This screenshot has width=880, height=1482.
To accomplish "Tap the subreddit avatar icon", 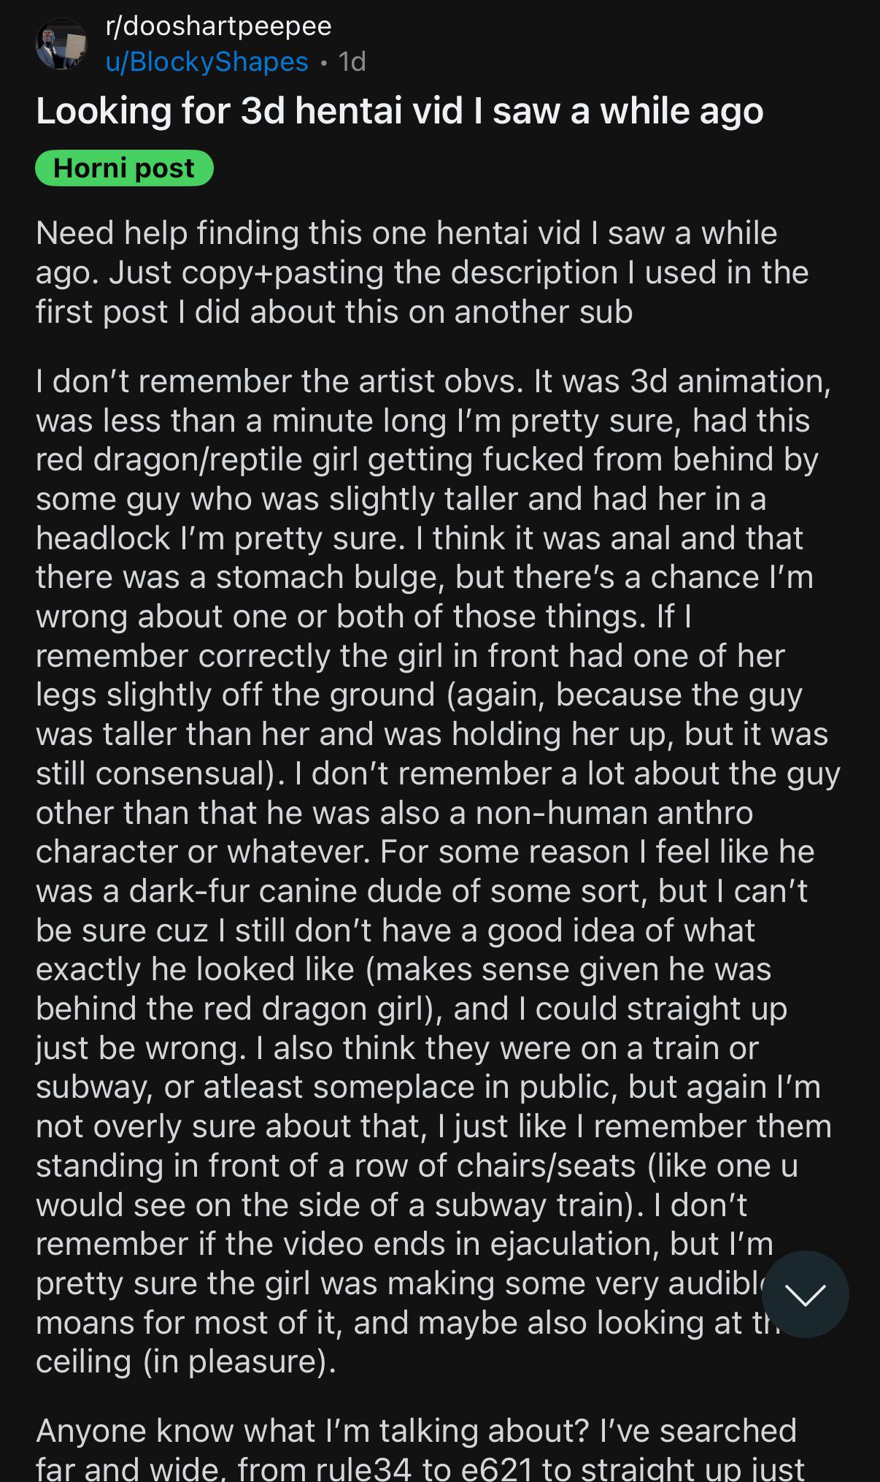I will pyautogui.click(x=62, y=44).
